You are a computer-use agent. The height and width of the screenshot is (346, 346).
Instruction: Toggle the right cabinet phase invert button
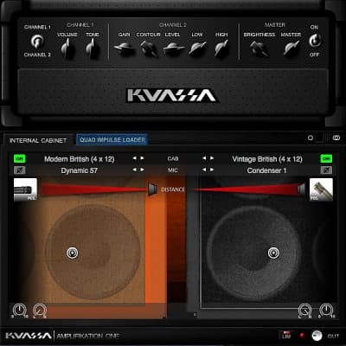(x=326, y=170)
